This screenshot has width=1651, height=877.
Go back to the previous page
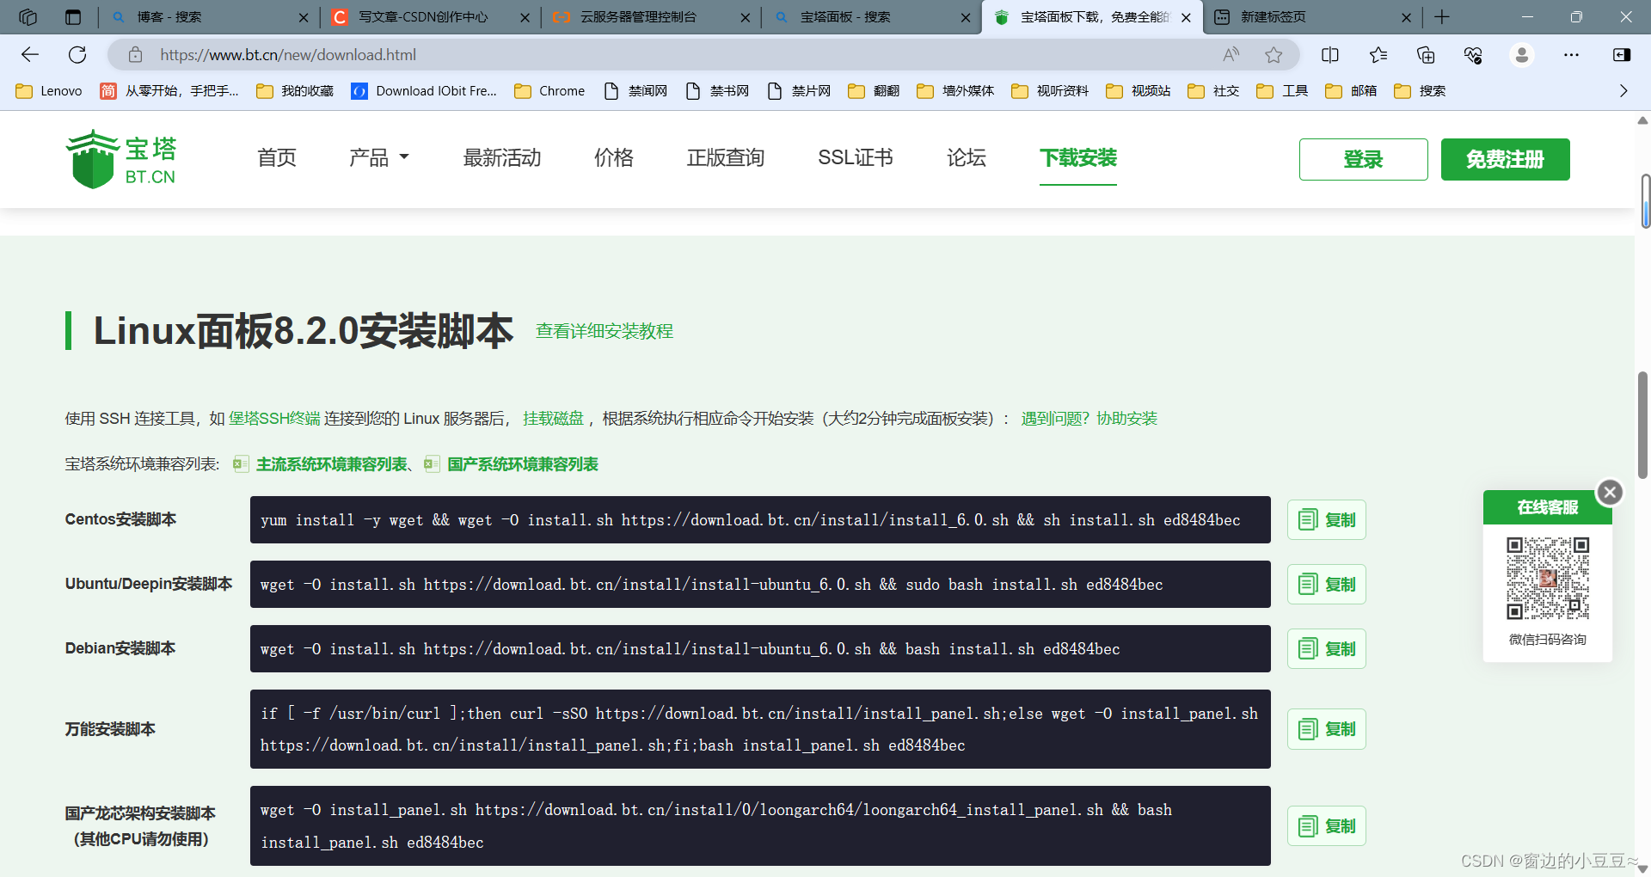tap(30, 55)
